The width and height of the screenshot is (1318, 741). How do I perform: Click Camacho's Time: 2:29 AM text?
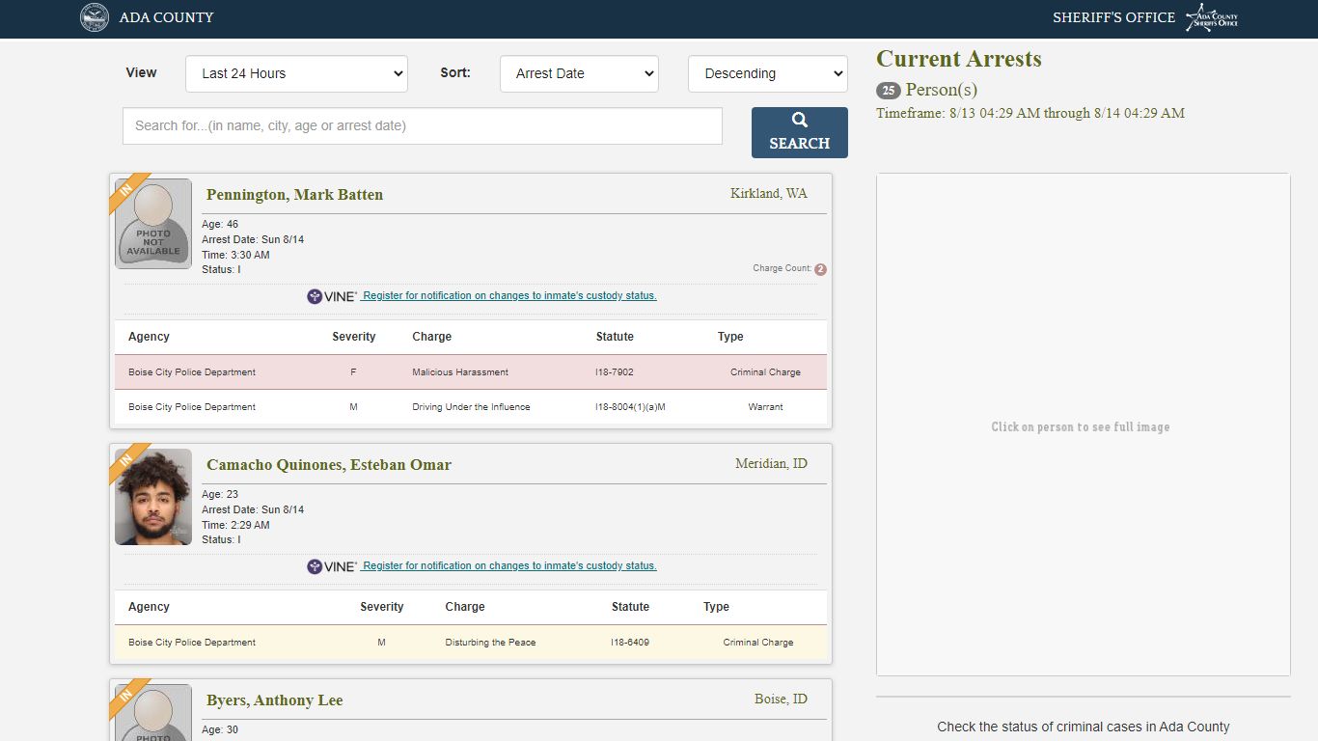coord(235,525)
